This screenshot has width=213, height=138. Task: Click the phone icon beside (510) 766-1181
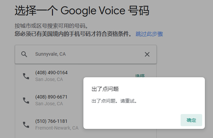(x=26, y=125)
